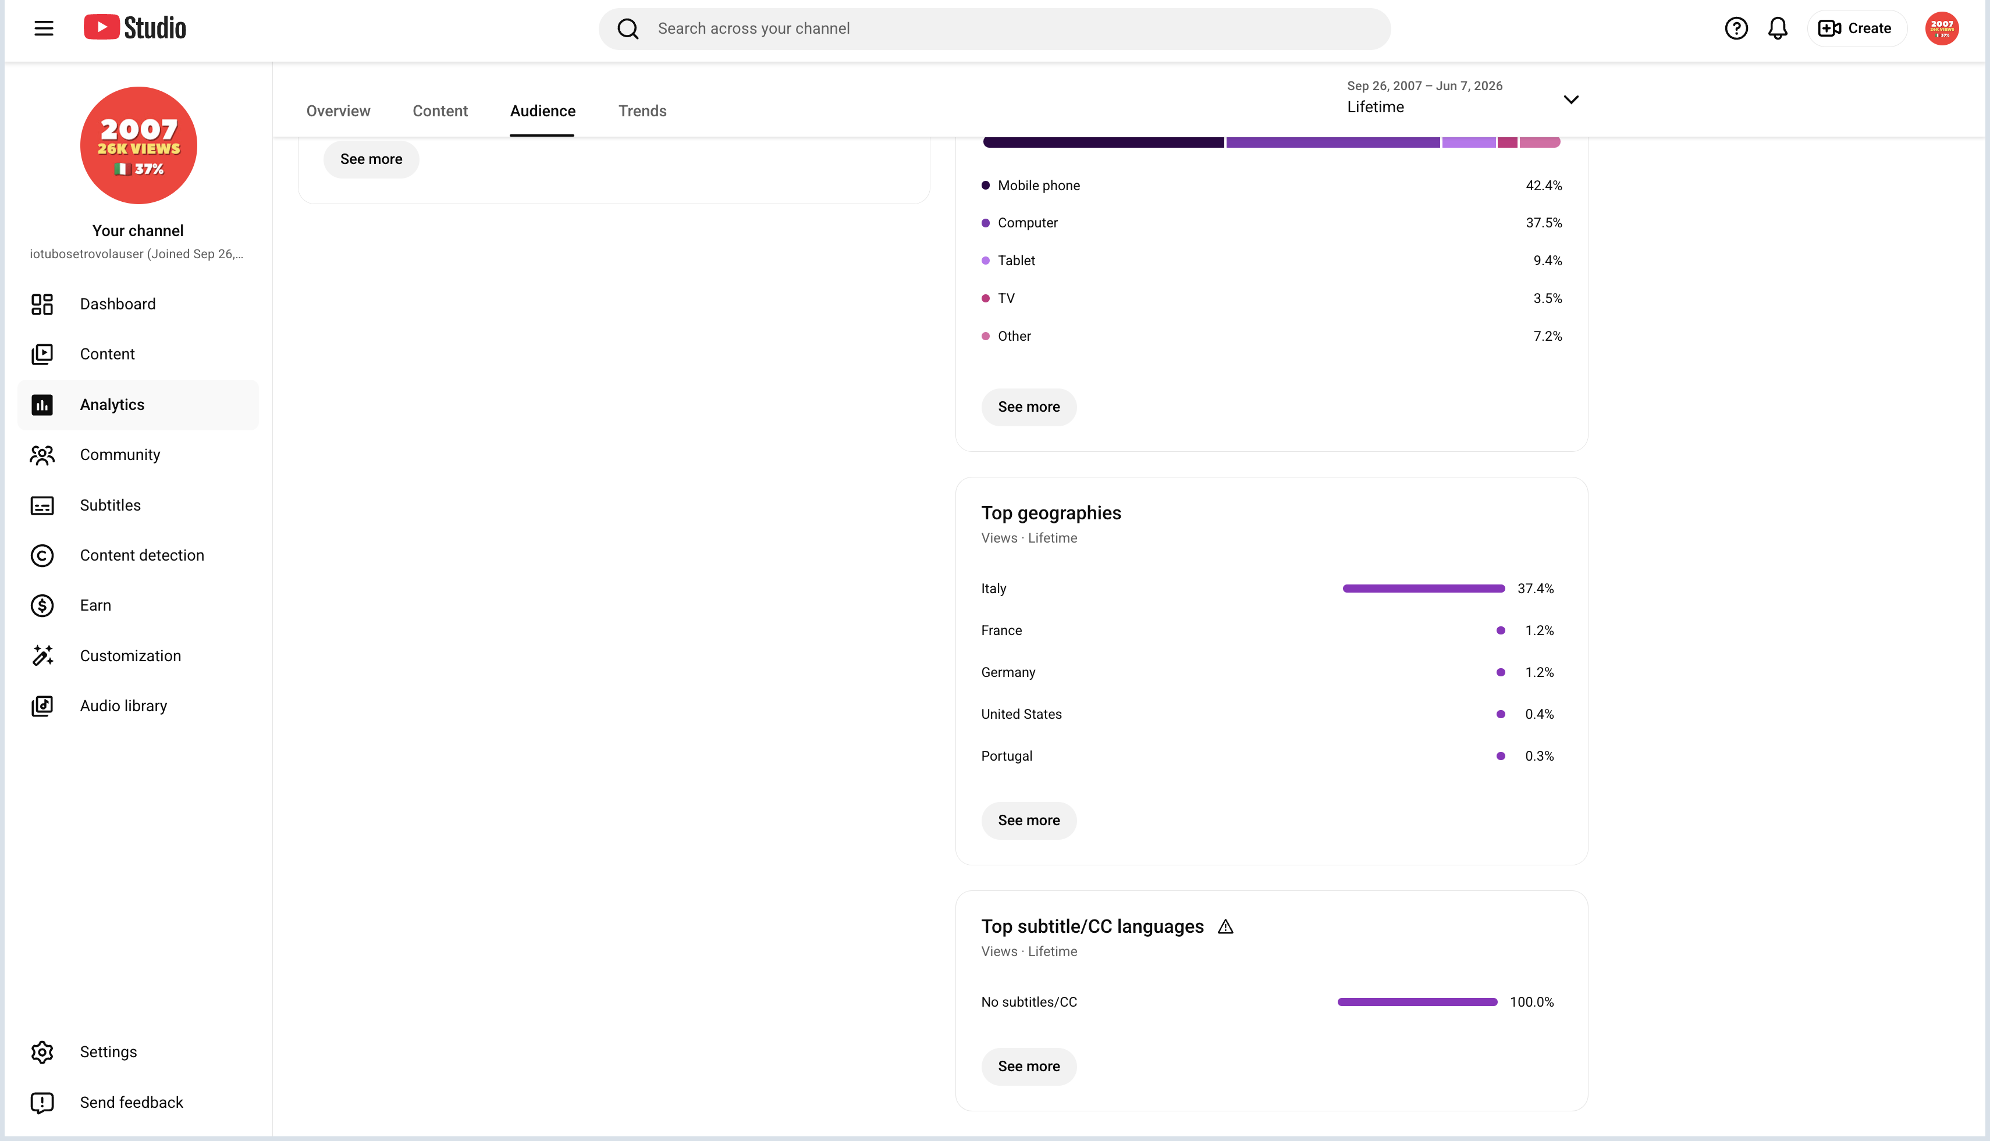Click the Mobile phone dark bar segment
Image resolution: width=1990 pixels, height=1141 pixels.
(1103, 142)
